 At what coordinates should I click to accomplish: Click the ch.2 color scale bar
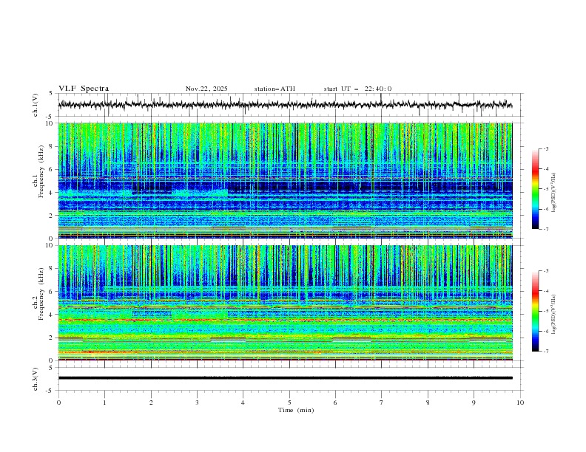[535, 311]
